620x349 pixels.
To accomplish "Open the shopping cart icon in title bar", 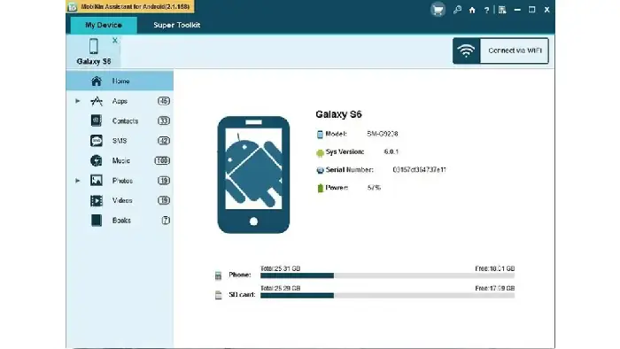I will click(x=438, y=10).
